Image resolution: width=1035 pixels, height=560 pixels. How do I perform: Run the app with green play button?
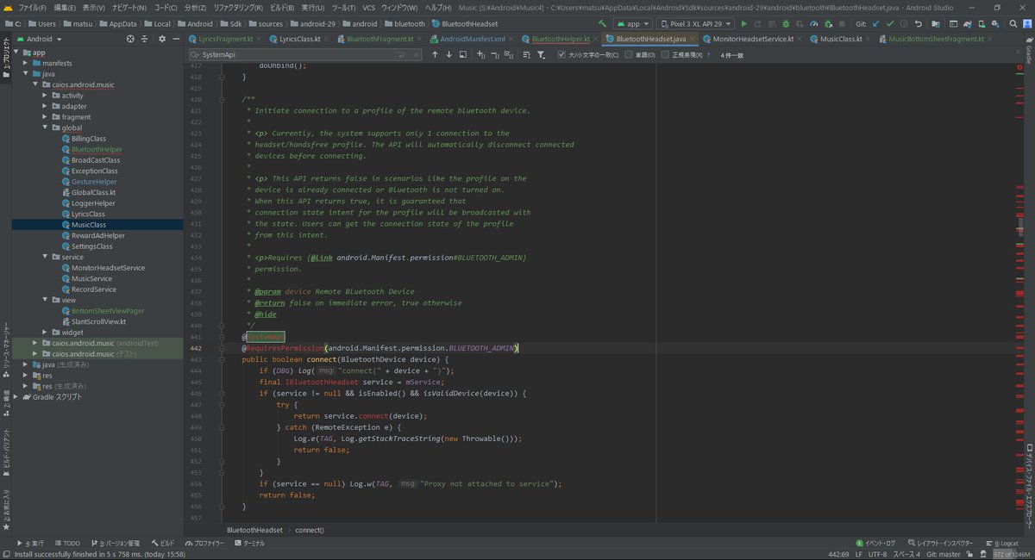[743, 24]
